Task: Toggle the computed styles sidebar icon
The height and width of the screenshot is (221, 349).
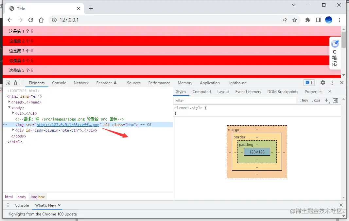Action: (335, 101)
